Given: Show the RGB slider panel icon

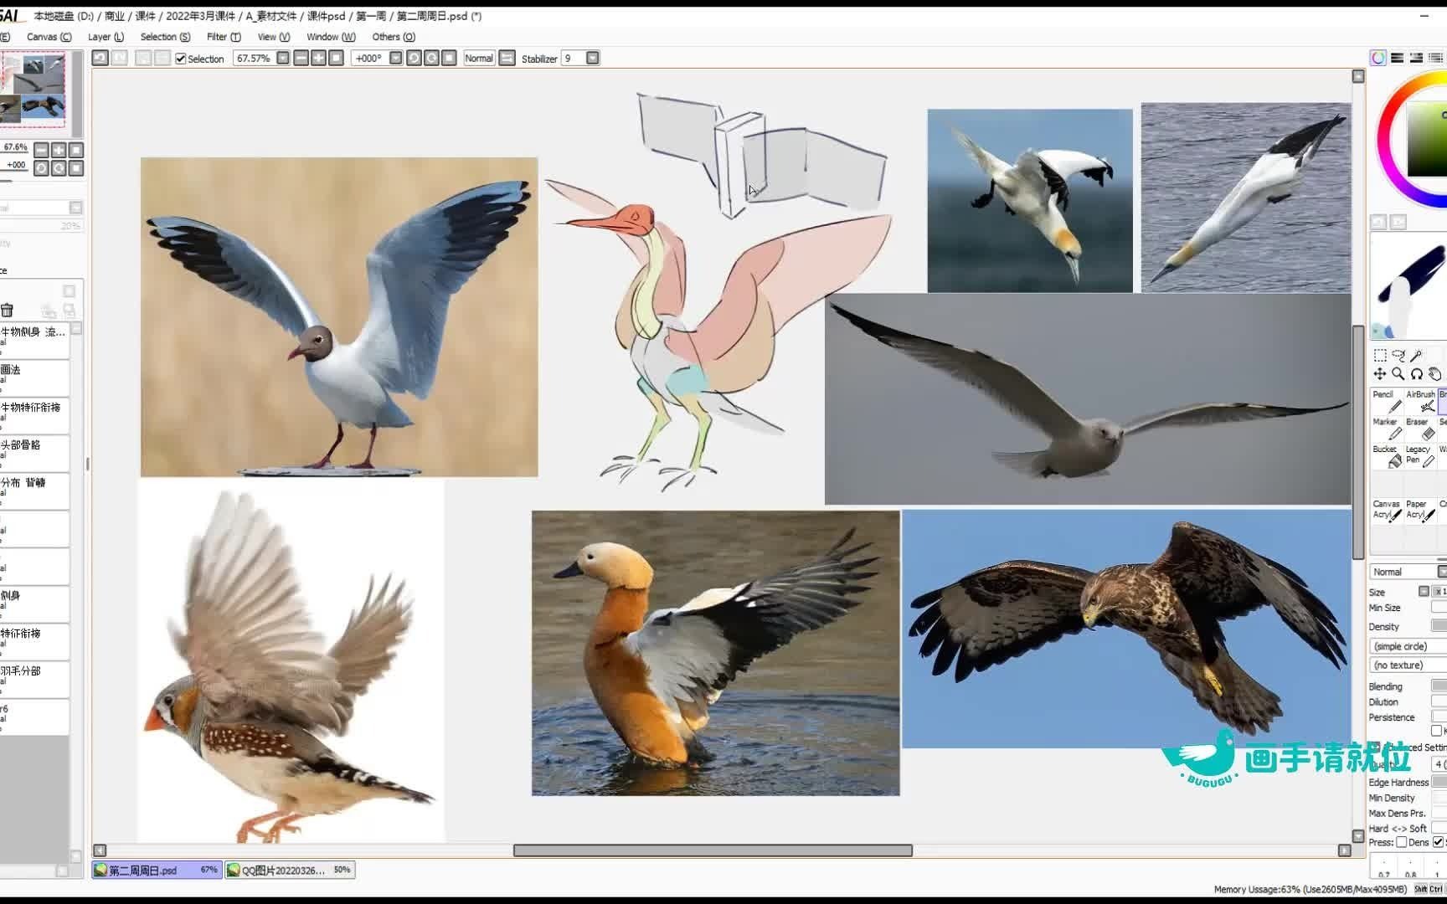Looking at the screenshot, I should [x=1398, y=58].
